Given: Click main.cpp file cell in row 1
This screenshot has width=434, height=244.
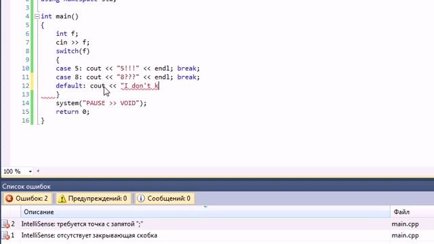Looking at the screenshot, I should (405, 236).
